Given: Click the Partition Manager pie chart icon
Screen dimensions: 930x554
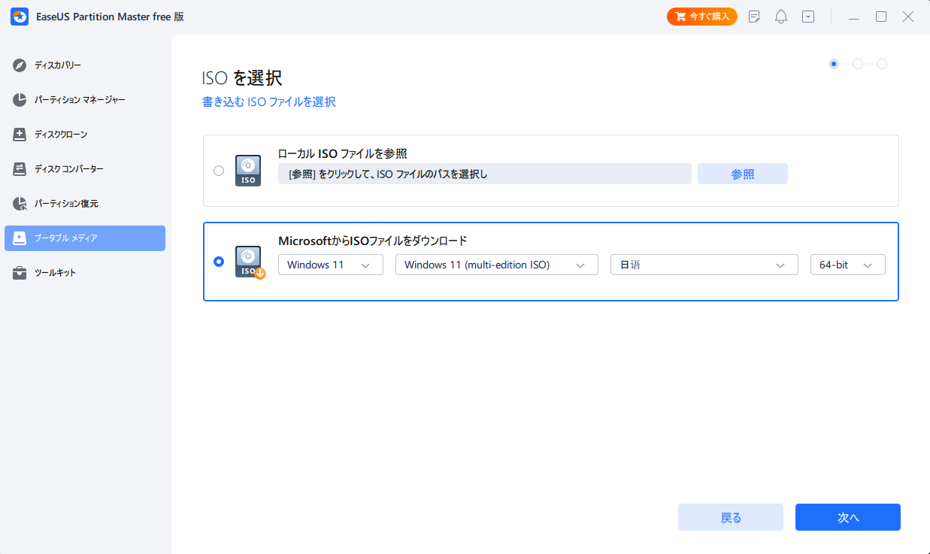Looking at the screenshot, I should pos(20,100).
